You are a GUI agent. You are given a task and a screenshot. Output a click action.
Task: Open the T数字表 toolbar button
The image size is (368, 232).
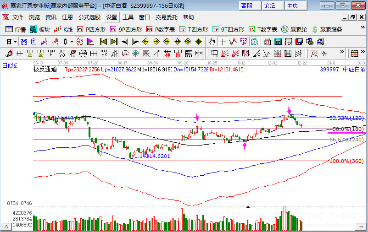tap(262, 29)
